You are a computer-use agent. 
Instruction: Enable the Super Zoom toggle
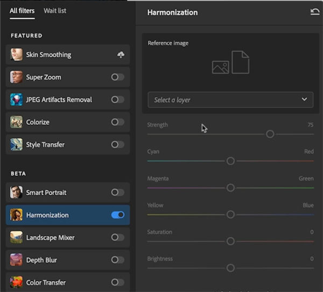(117, 77)
